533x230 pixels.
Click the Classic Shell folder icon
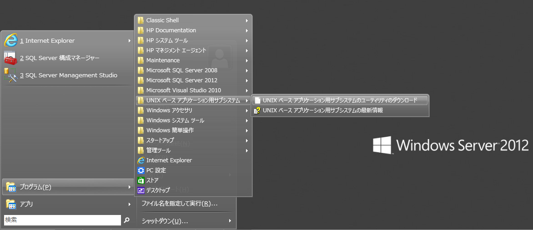pos(141,20)
